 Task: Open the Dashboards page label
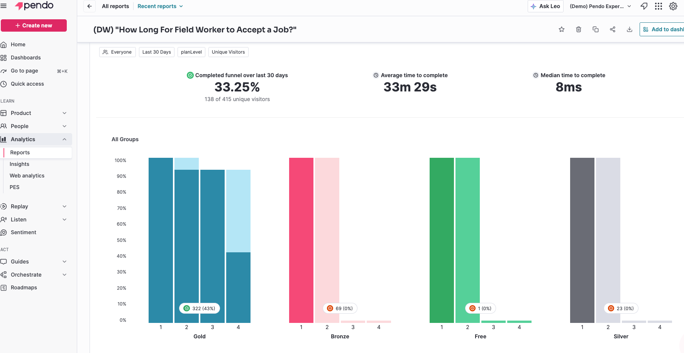coord(26,58)
